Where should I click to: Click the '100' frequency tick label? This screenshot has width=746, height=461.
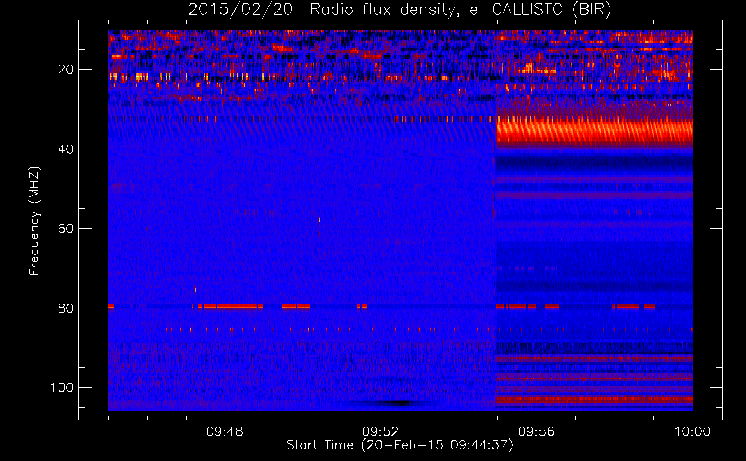tap(62, 388)
